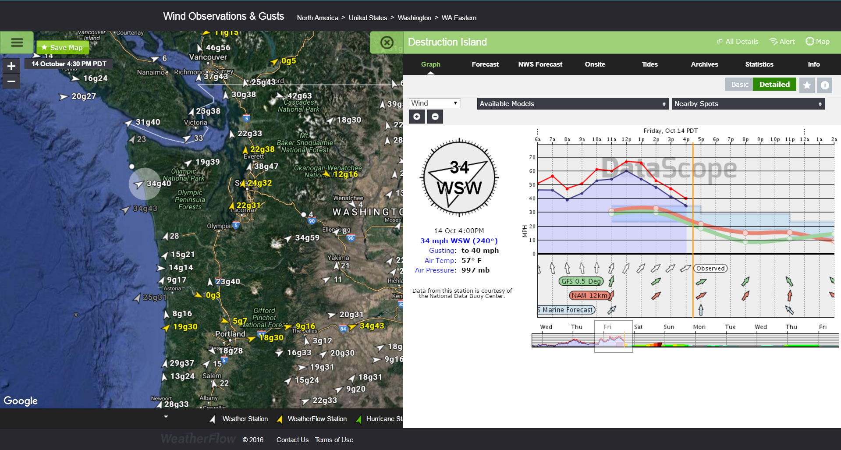Screen dimensions: 841x450
Task: Close the station panel with X circle
Action: click(387, 43)
